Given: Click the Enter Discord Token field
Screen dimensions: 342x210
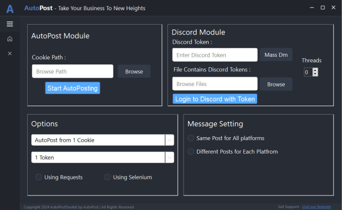Looking at the screenshot, I should (x=215, y=55).
